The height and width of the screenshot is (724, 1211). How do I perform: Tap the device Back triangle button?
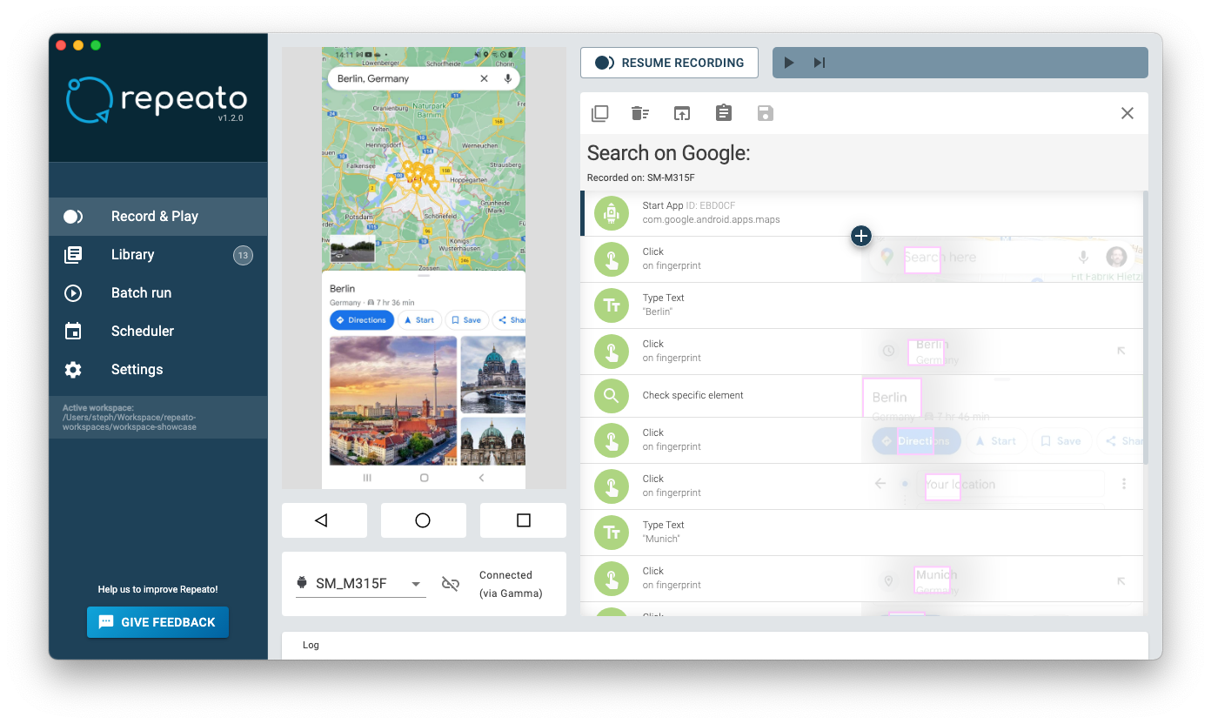click(324, 520)
